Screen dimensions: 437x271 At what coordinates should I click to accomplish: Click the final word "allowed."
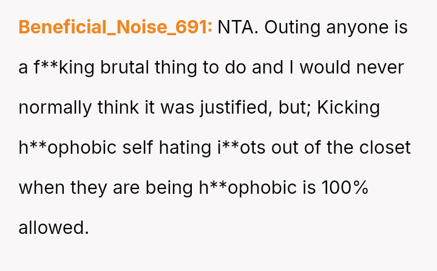(x=53, y=228)
